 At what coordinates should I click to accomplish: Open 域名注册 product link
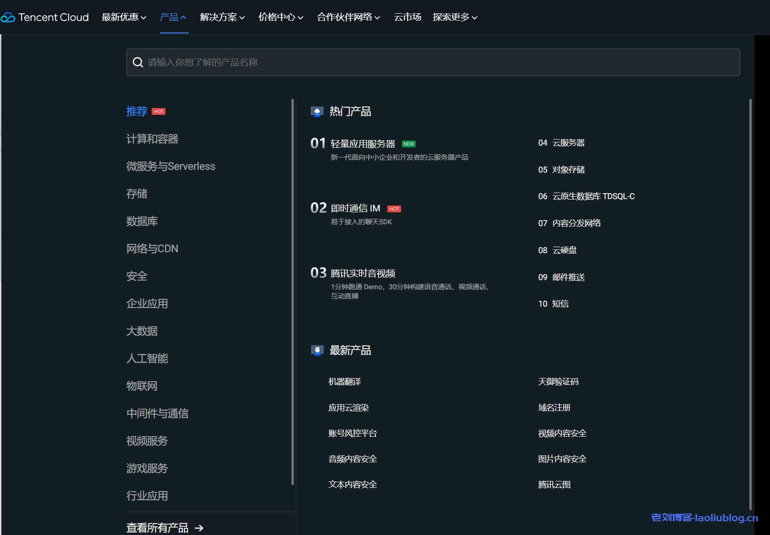point(554,408)
